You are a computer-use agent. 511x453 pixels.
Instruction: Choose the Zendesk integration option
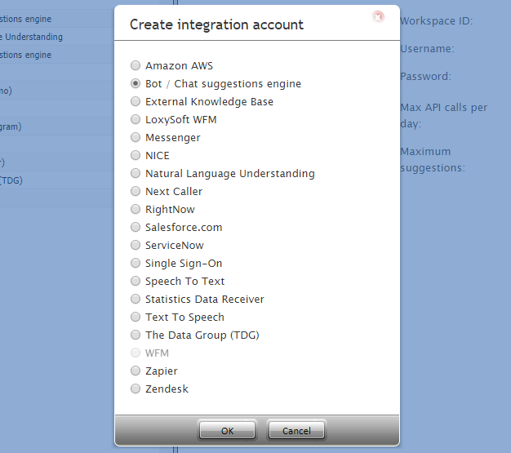pyautogui.click(x=136, y=389)
